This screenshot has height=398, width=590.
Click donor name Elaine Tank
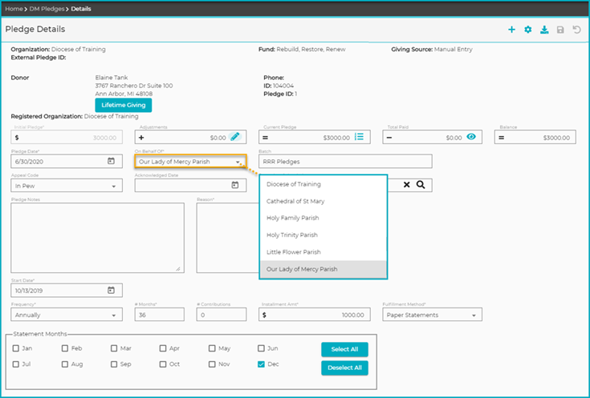pos(112,78)
